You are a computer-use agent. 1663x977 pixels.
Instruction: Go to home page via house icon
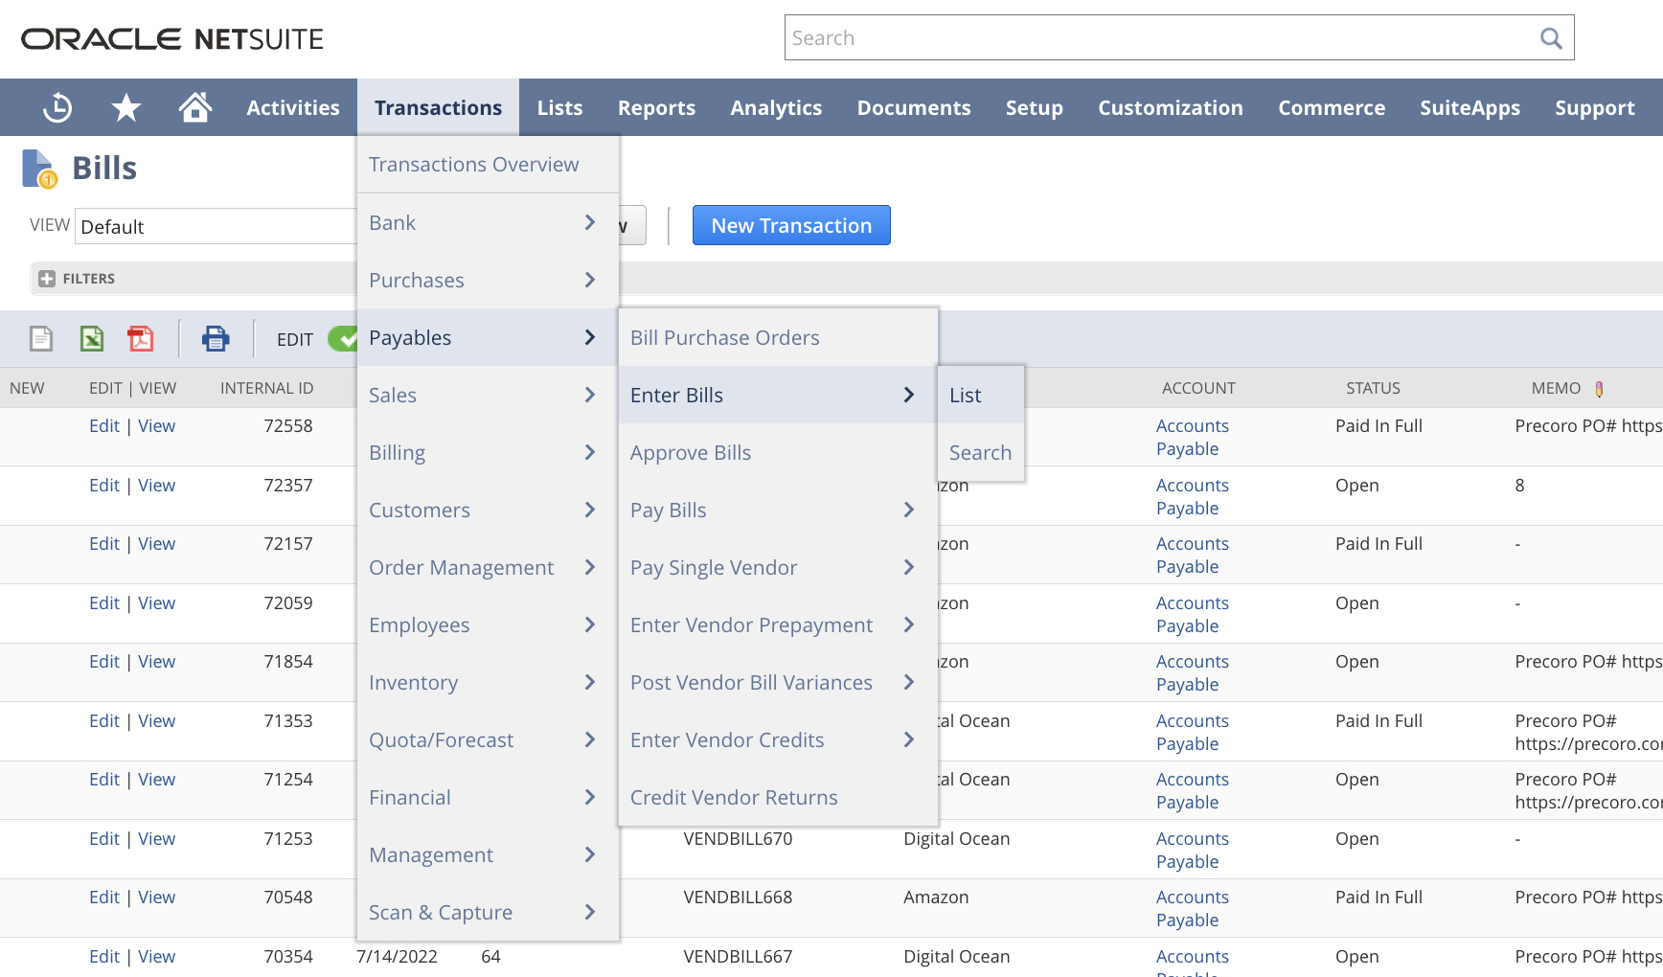(195, 107)
